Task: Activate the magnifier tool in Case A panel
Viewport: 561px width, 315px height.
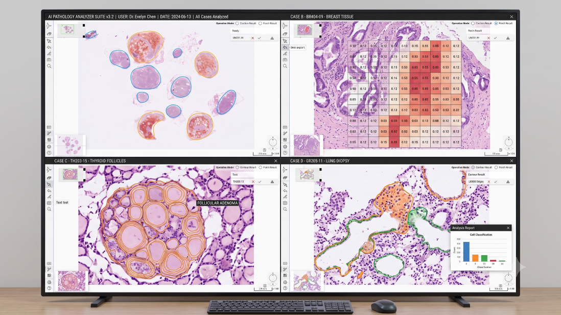Action: click(x=49, y=66)
